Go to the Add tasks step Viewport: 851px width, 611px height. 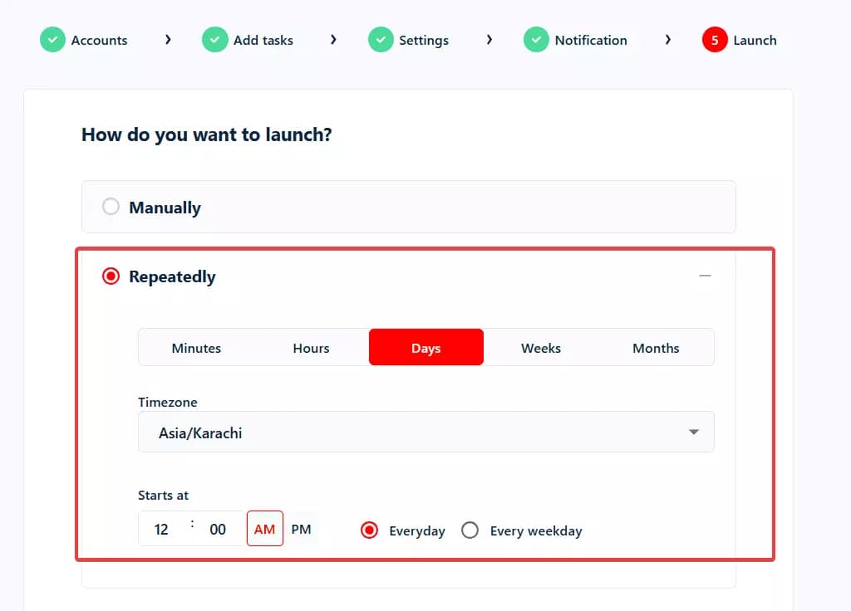tap(263, 40)
